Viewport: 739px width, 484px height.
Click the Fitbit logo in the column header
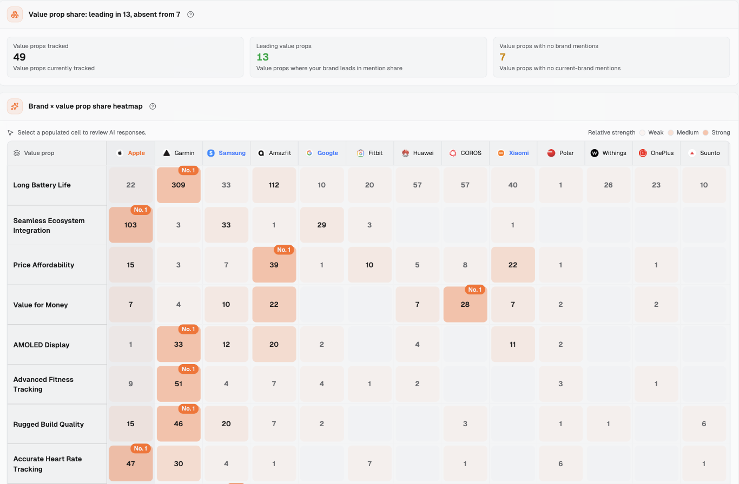click(361, 153)
